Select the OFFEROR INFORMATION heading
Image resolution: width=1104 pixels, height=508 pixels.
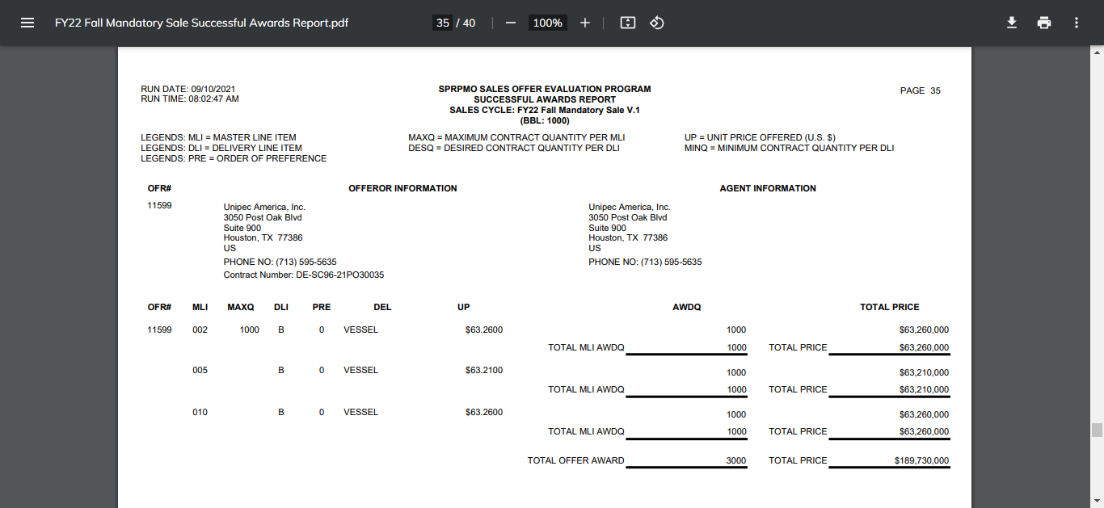point(402,188)
